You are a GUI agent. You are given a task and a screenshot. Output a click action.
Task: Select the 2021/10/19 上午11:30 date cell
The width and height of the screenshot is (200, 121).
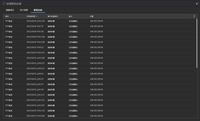36,21
